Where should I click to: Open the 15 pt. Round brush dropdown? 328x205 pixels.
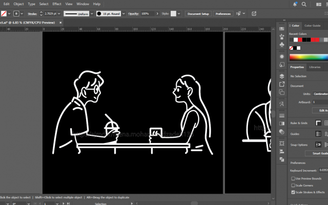click(124, 14)
